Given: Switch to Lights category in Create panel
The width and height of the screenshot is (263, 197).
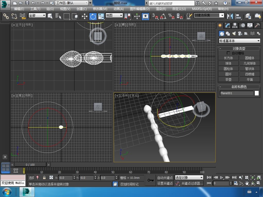Looking at the screenshot, I should click(x=234, y=34).
